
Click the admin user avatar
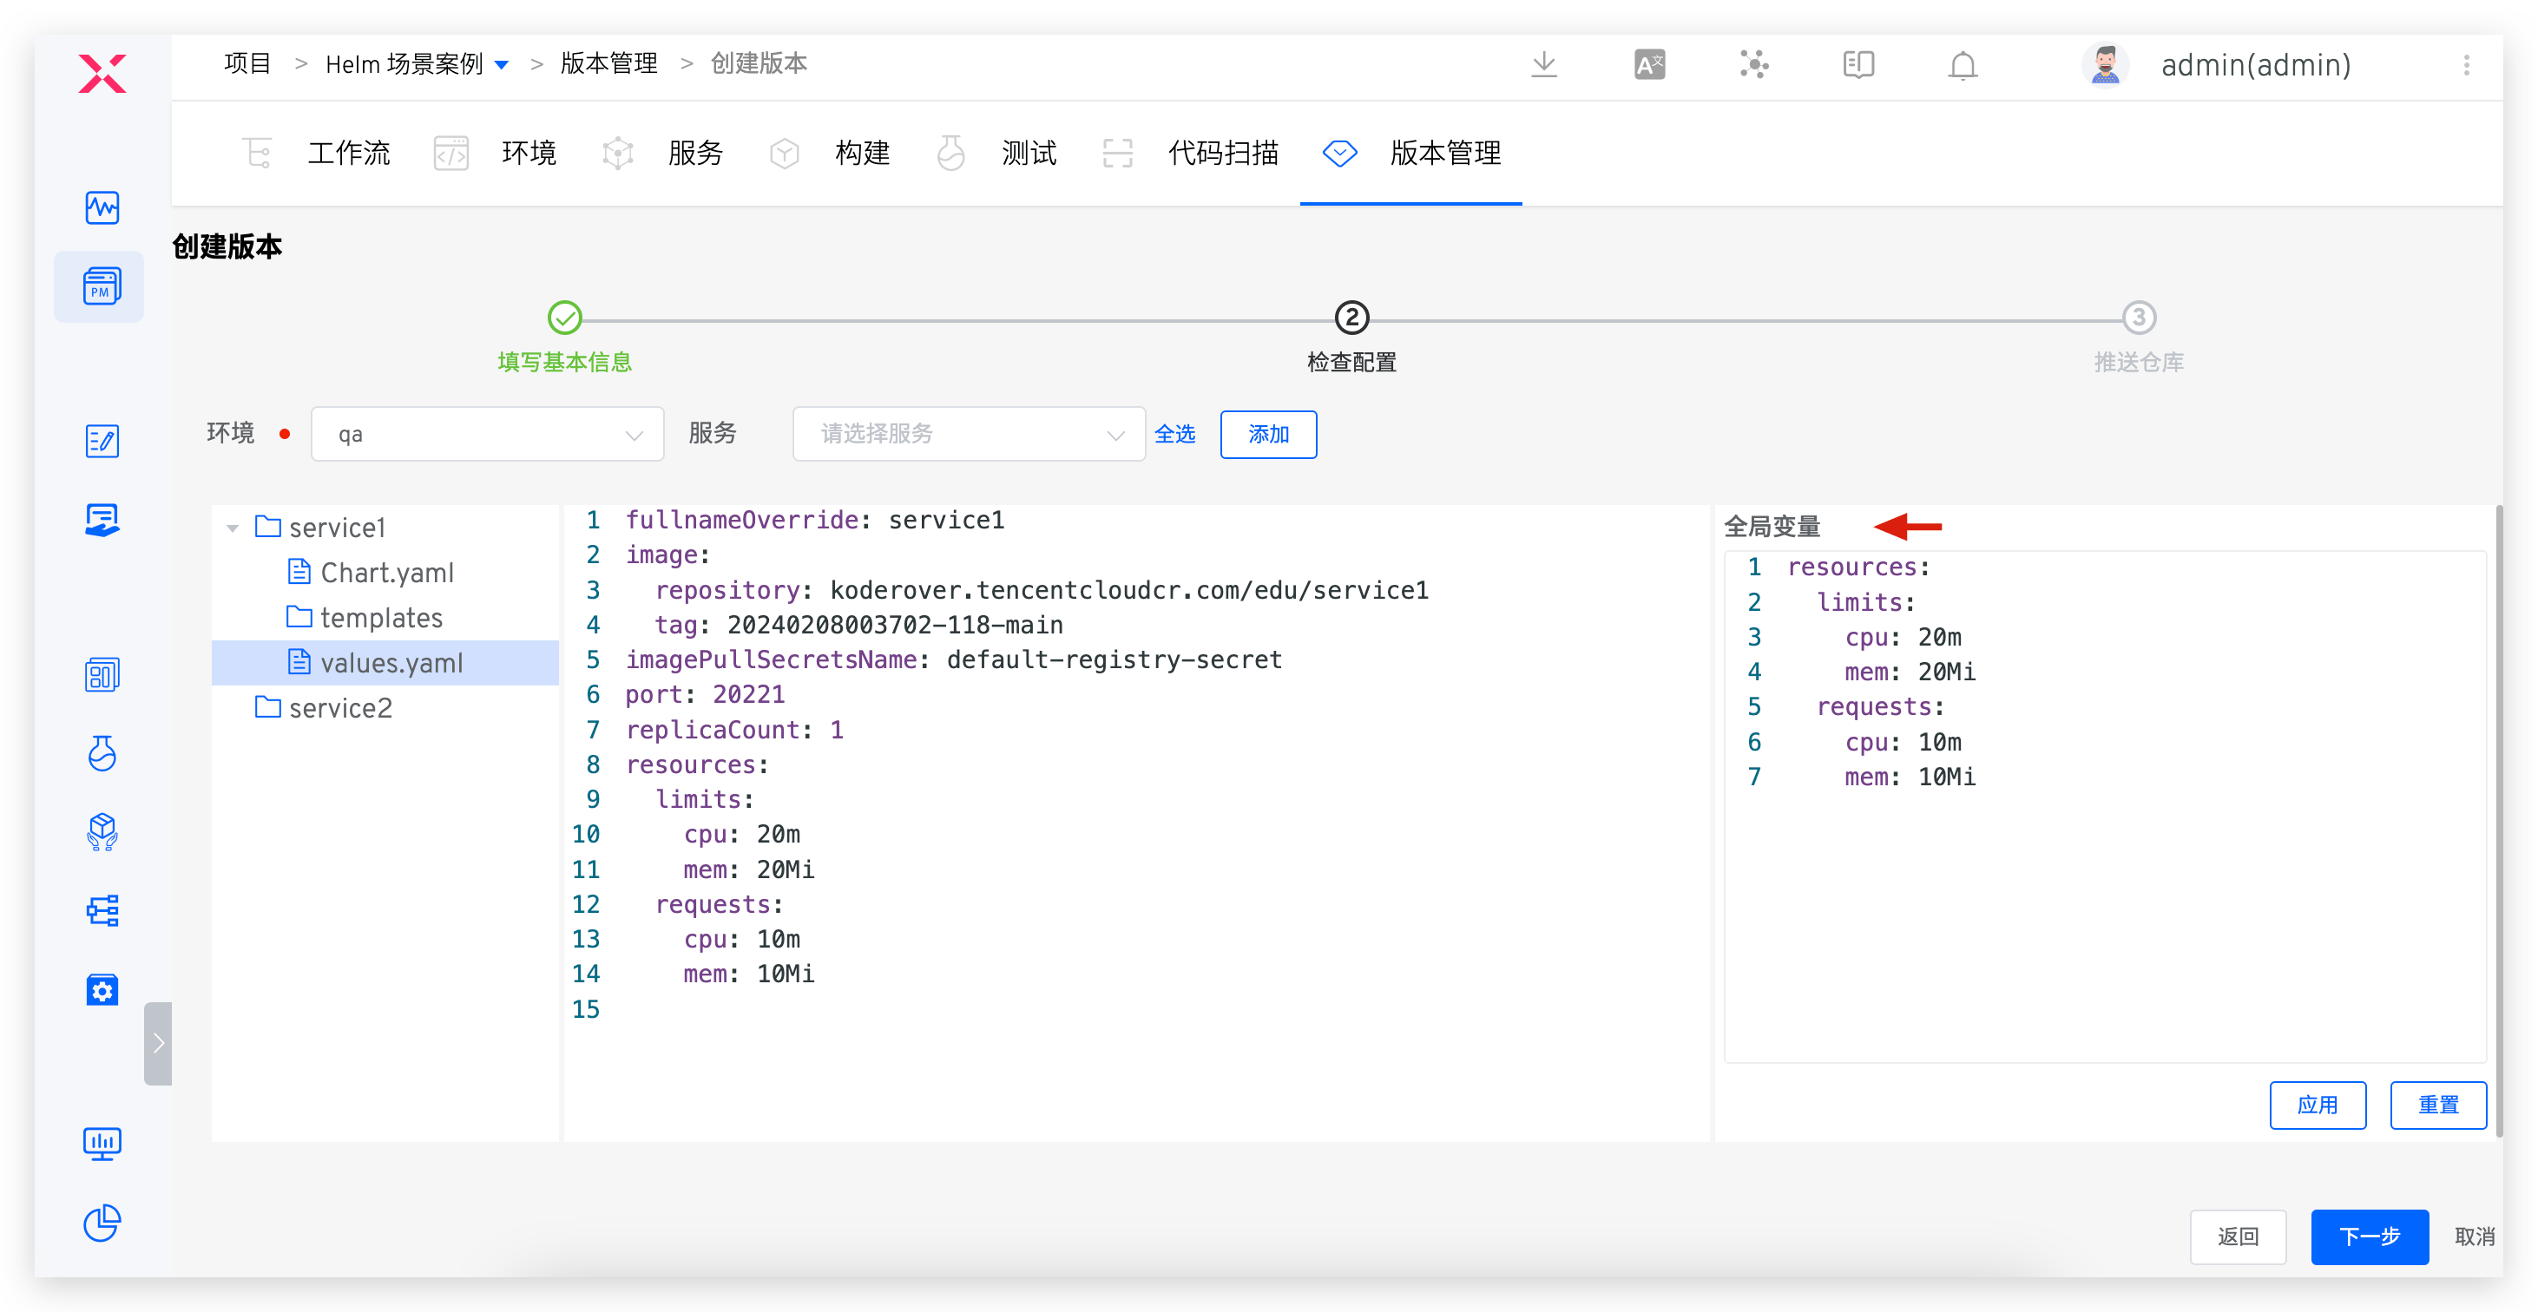click(x=2106, y=65)
